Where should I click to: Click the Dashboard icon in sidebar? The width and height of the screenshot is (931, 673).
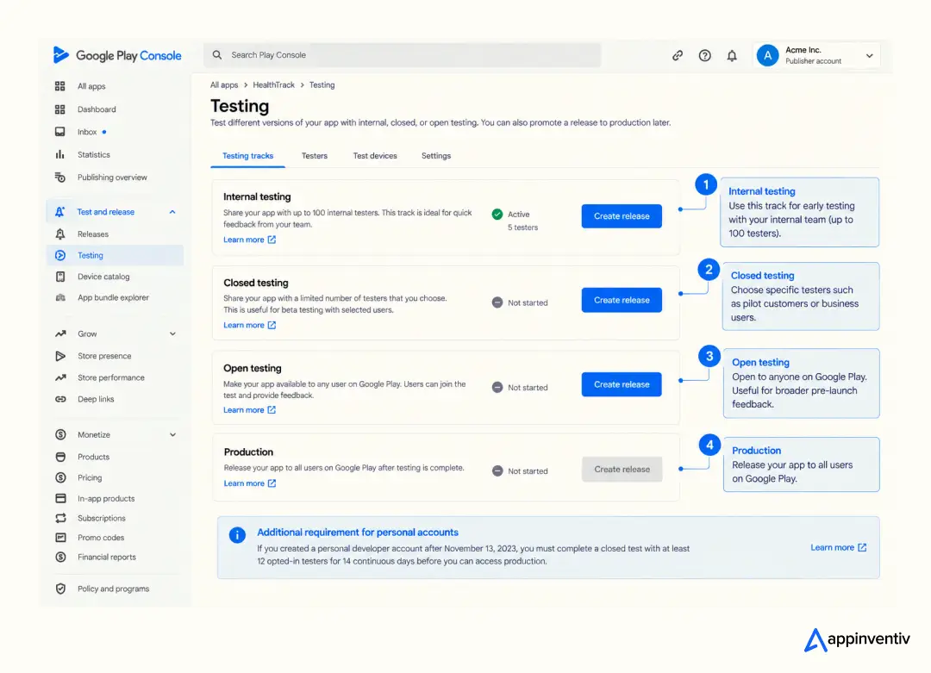coord(60,109)
